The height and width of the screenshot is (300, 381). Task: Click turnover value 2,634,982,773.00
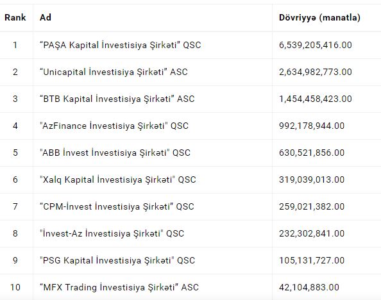(x=316, y=72)
